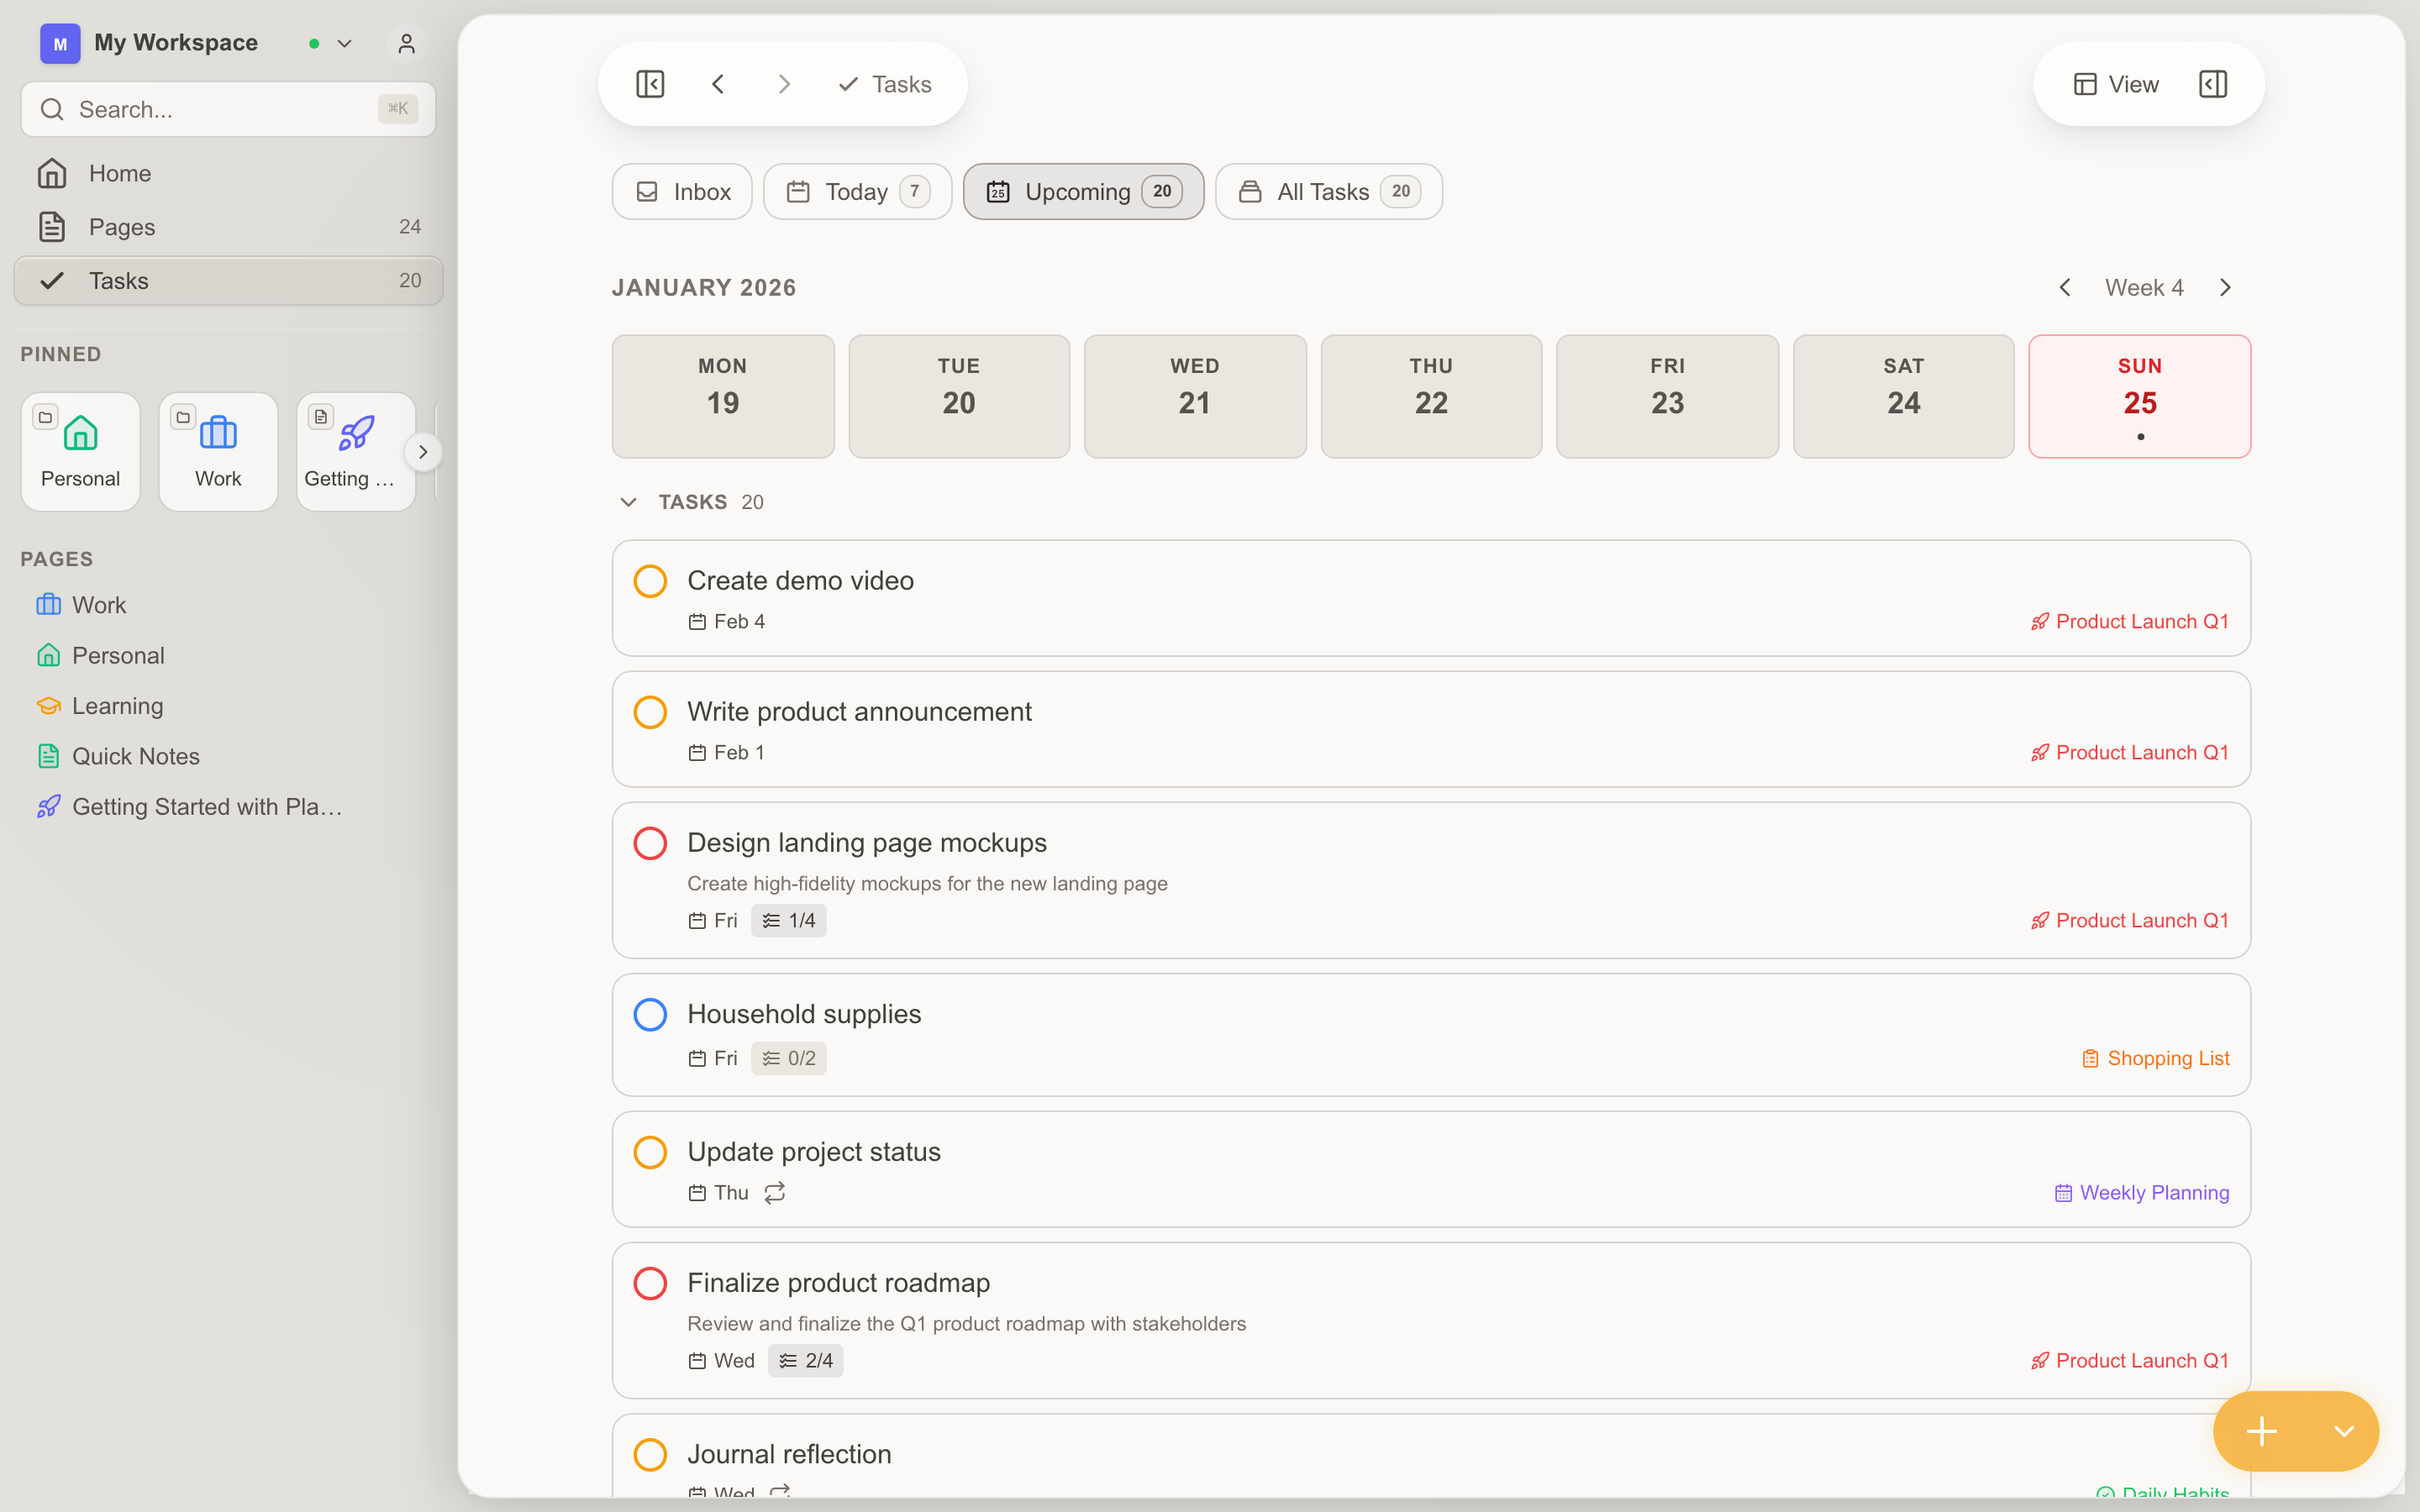Click the back navigation arrow
This screenshot has height=1512, width=2420.
point(718,84)
